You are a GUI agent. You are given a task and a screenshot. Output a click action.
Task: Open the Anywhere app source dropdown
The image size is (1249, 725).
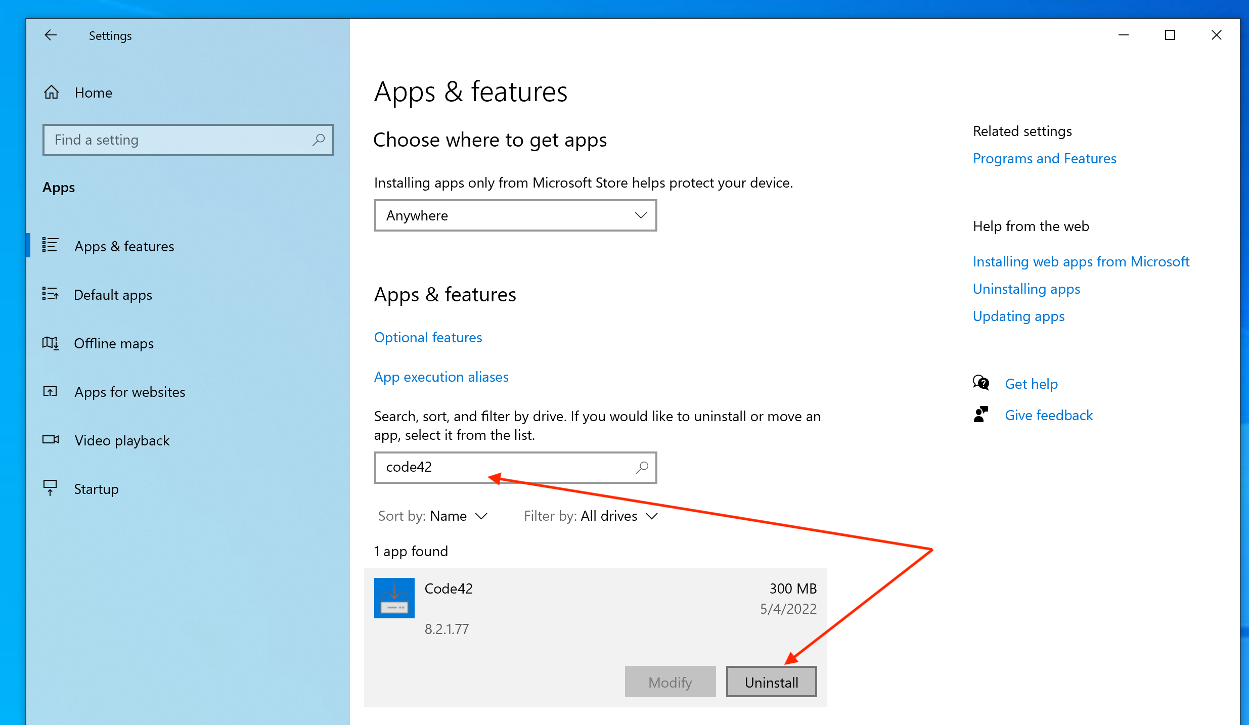[x=515, y=216]
